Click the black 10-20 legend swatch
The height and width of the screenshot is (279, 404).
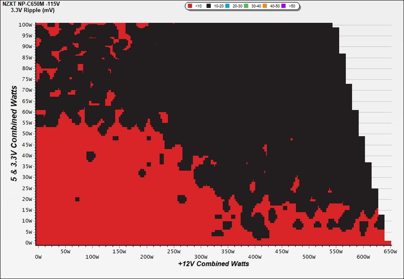[x=209, y=6]
